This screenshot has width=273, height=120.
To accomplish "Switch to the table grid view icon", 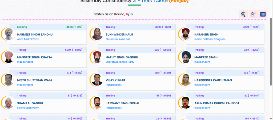I will [x=263, y=14].
